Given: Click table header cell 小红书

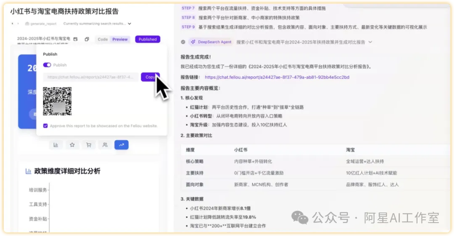Looking at the screenshot, I should 241,150.
